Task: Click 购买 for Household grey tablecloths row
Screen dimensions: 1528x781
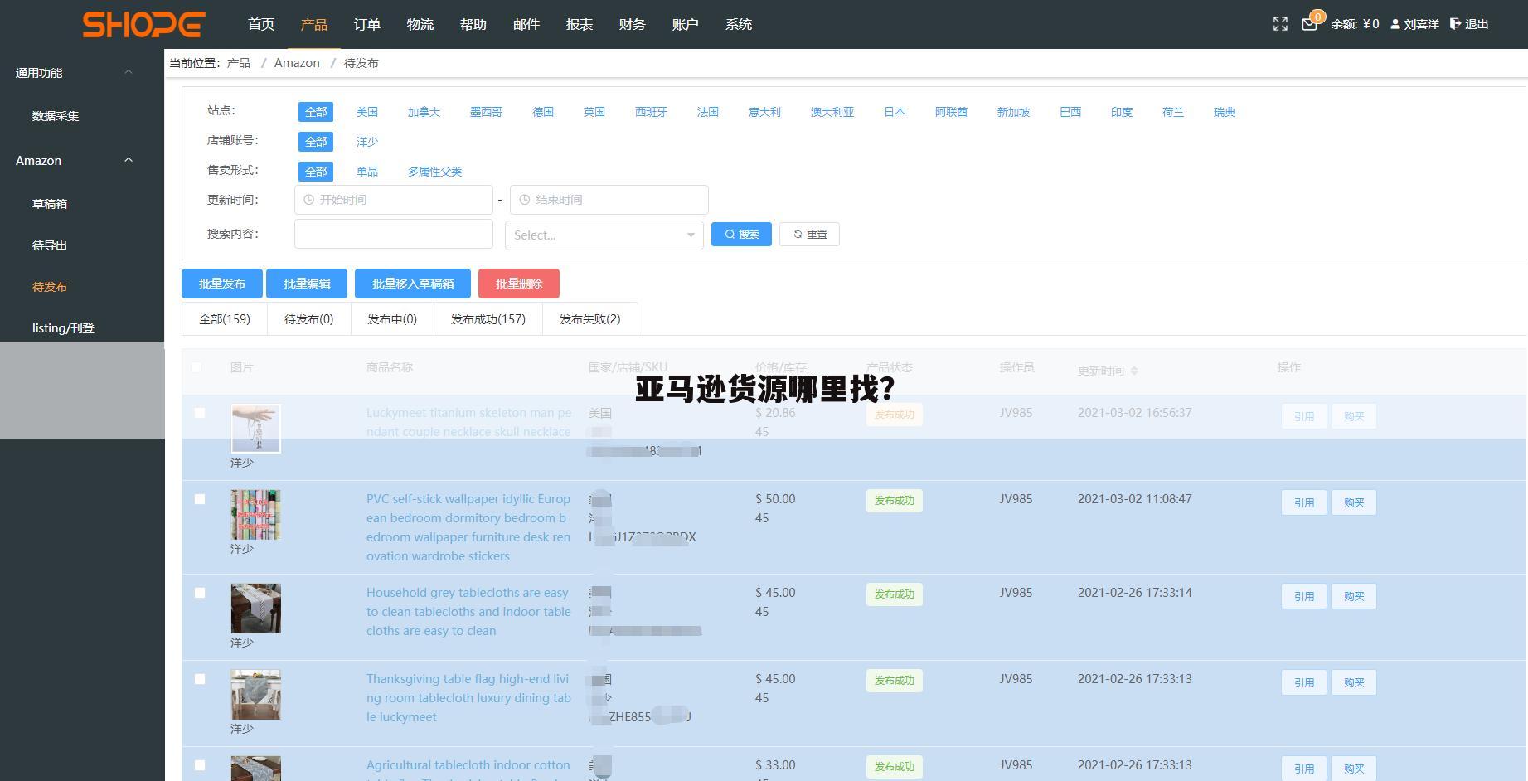Action: click(x=1354, y=596)
